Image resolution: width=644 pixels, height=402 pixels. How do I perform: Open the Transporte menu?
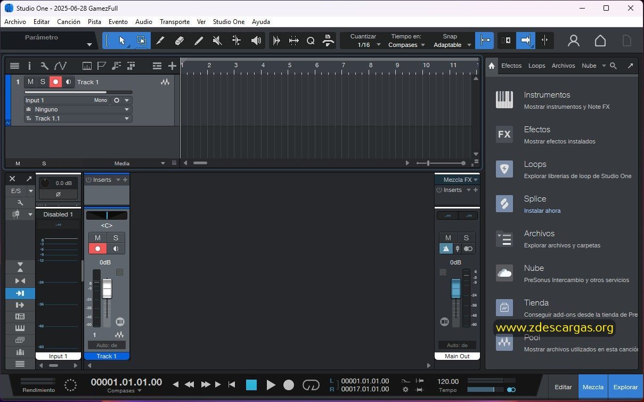pyautogui.click(x=175, y=22)
